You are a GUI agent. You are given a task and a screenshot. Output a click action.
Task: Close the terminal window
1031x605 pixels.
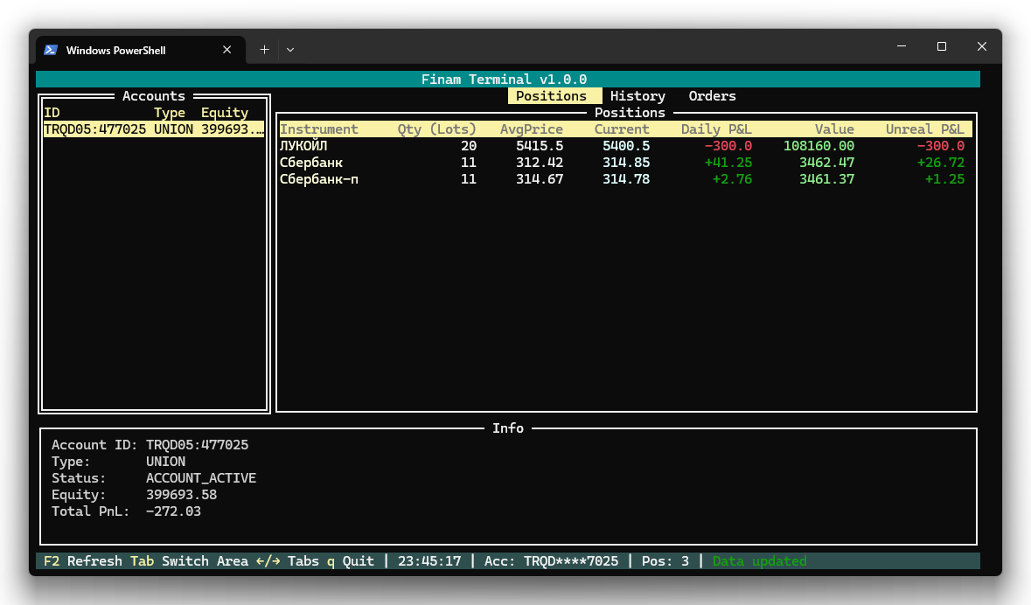click(x=982, y=46)
